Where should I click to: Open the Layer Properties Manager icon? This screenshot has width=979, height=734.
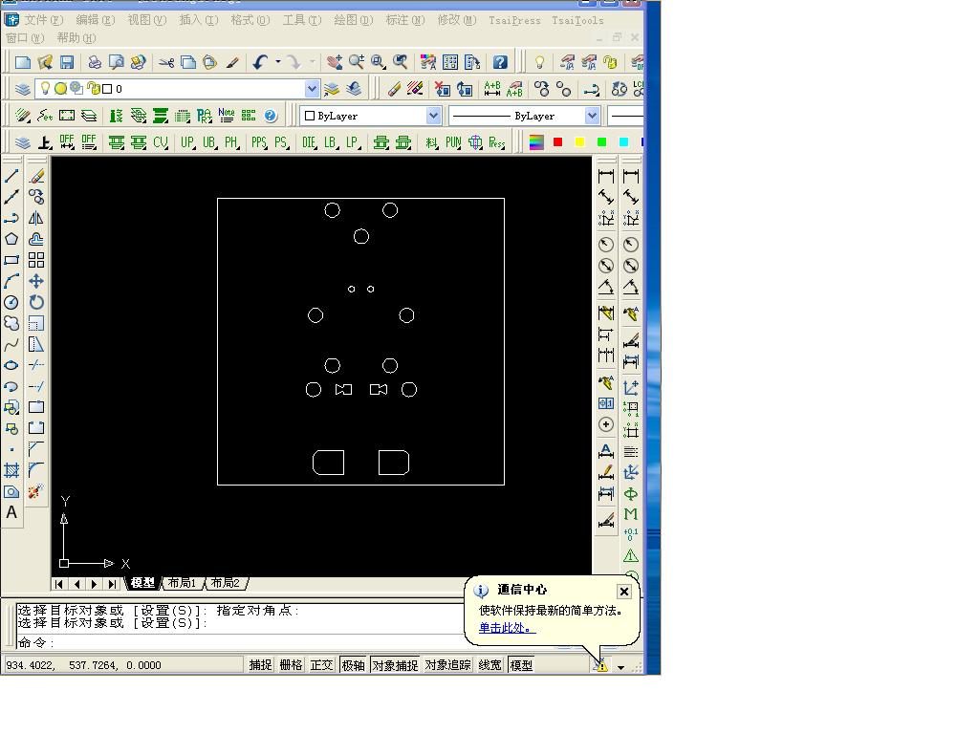[23, 89]
